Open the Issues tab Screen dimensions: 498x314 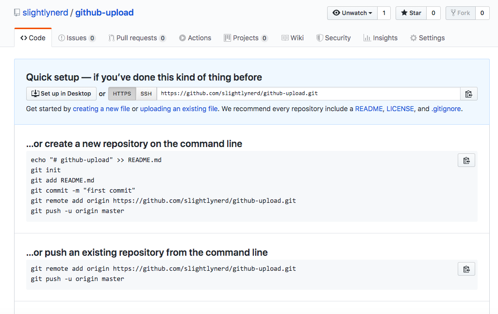coord(77,38)
